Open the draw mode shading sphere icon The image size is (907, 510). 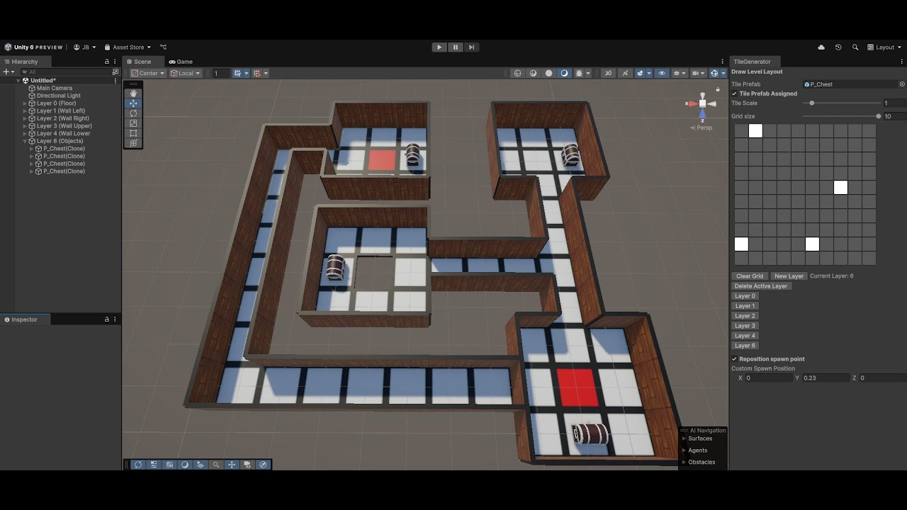click(x=548, y=73)
